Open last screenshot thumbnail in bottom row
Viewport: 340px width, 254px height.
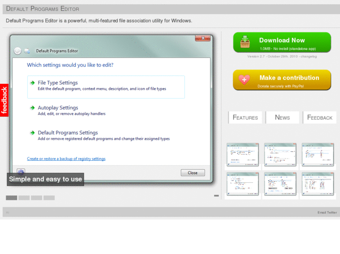(x=318, y=184)
